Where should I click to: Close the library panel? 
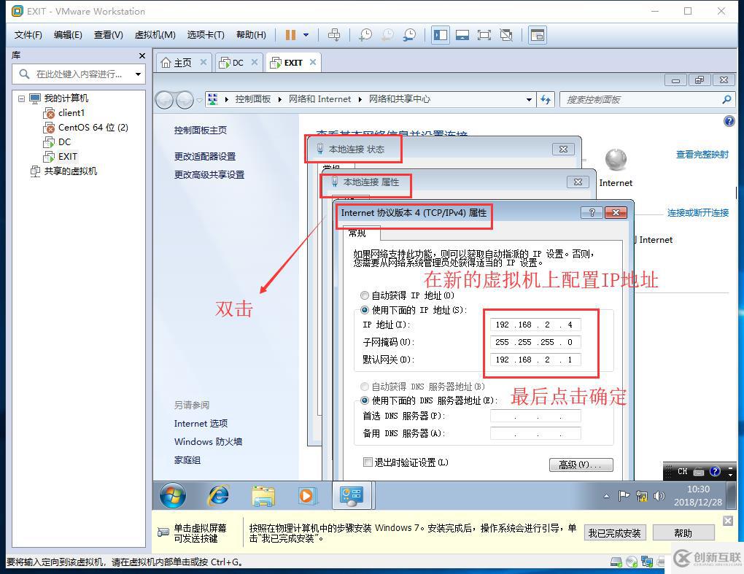click(x=142, y=55)
